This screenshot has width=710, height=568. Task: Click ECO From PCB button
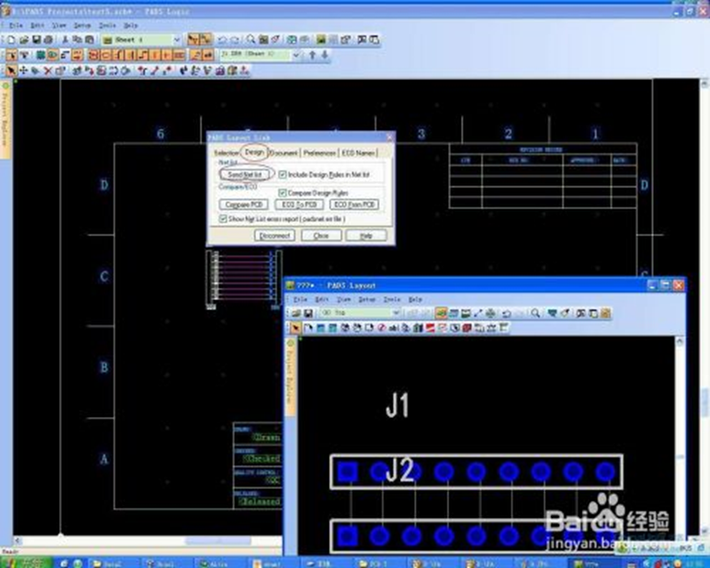coord(355,204)
